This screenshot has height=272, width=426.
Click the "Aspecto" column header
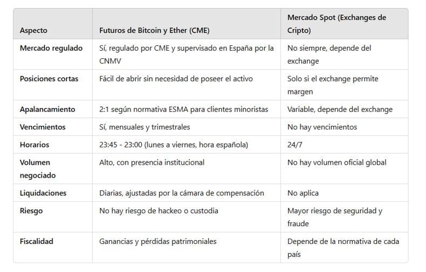(33, 30)
